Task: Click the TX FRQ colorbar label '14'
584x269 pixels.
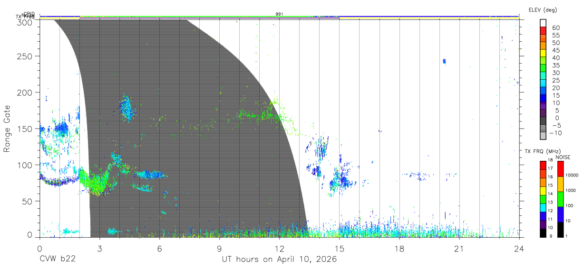Action: pyautogui.click(x=550, y=194)
